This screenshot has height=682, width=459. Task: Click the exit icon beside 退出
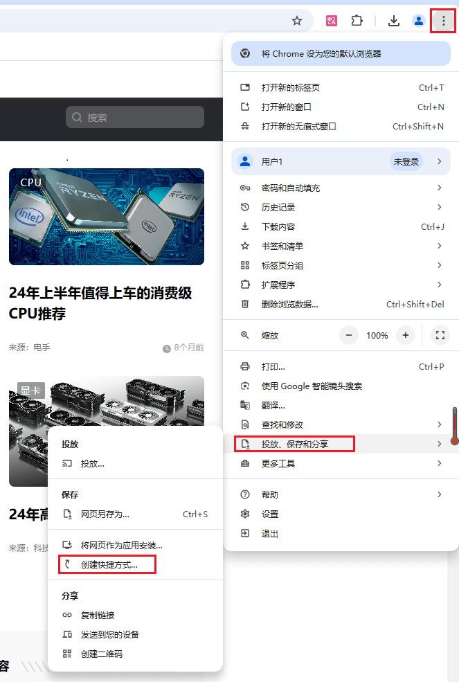245,533
